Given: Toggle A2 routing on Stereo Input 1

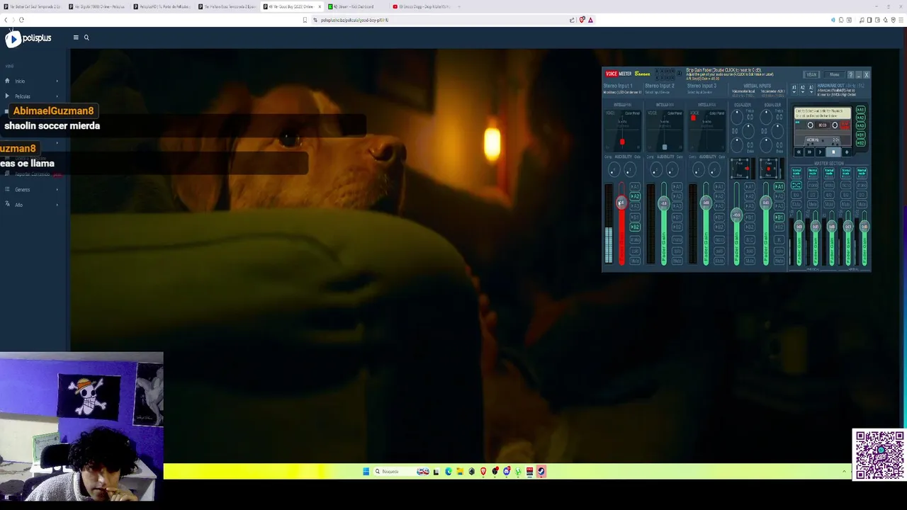Looking at the screenshot, I should point(635,196).
